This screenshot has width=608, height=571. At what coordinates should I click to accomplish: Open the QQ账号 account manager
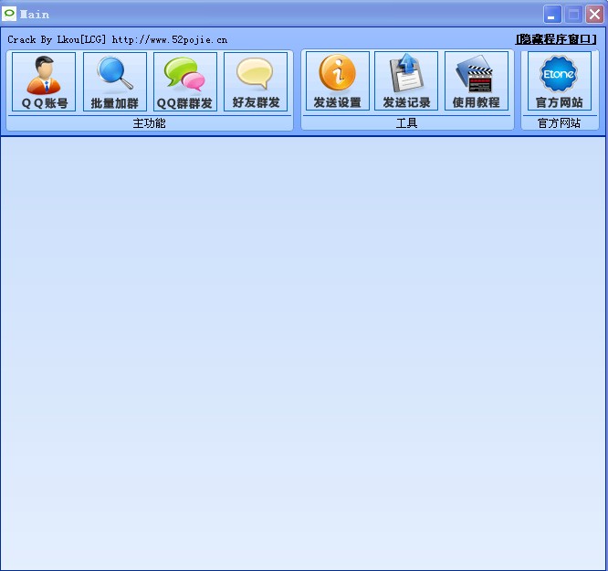[44, 82]
